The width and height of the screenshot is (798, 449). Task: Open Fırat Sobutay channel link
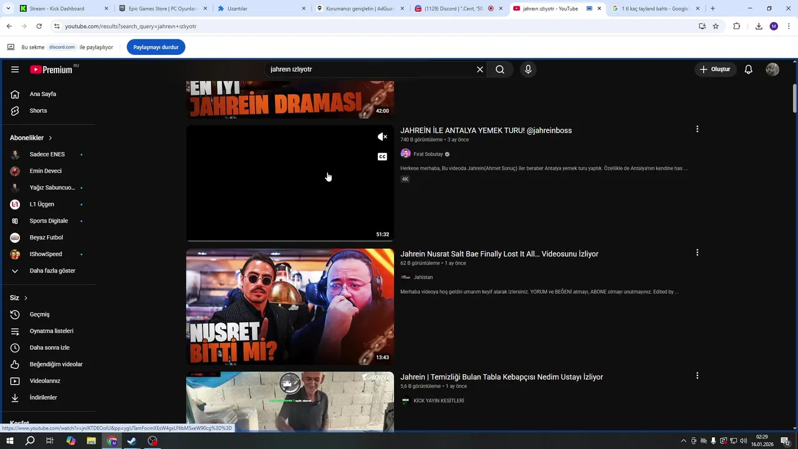tap(428, 154)
